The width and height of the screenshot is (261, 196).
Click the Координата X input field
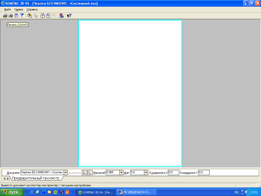173,173
